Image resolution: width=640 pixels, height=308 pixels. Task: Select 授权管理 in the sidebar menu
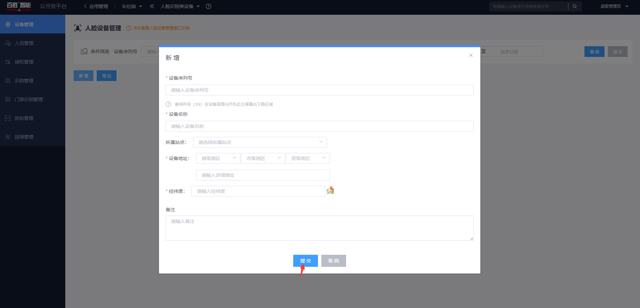coord(24,62)
